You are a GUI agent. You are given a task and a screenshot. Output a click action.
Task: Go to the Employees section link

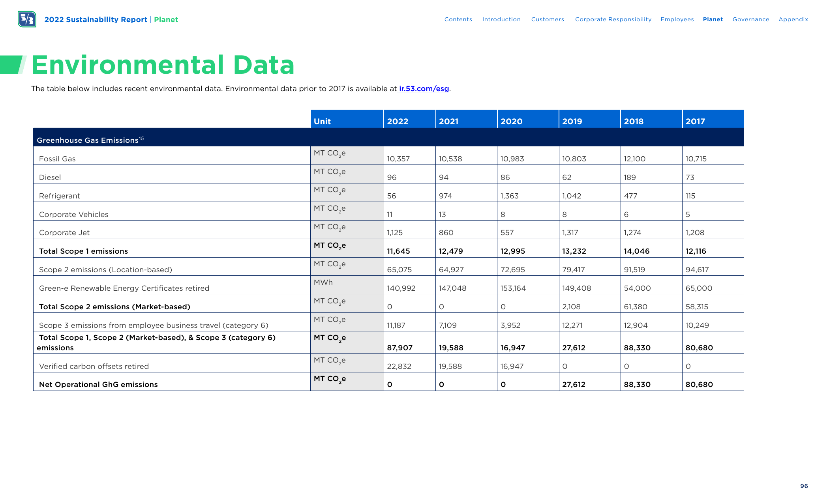tap(677, 19)
